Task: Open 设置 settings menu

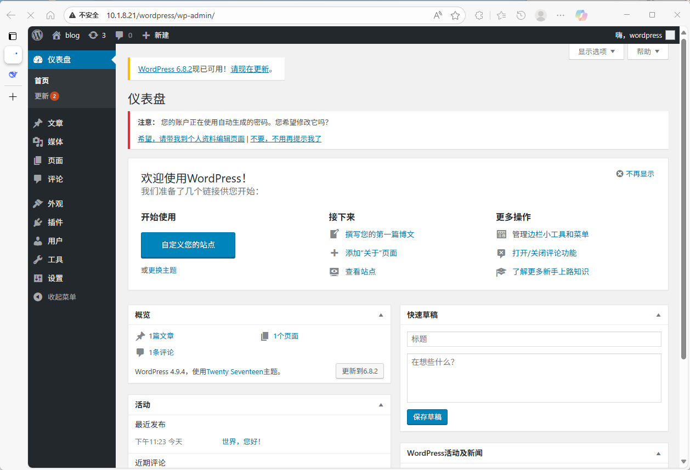Action: [72, 278]
